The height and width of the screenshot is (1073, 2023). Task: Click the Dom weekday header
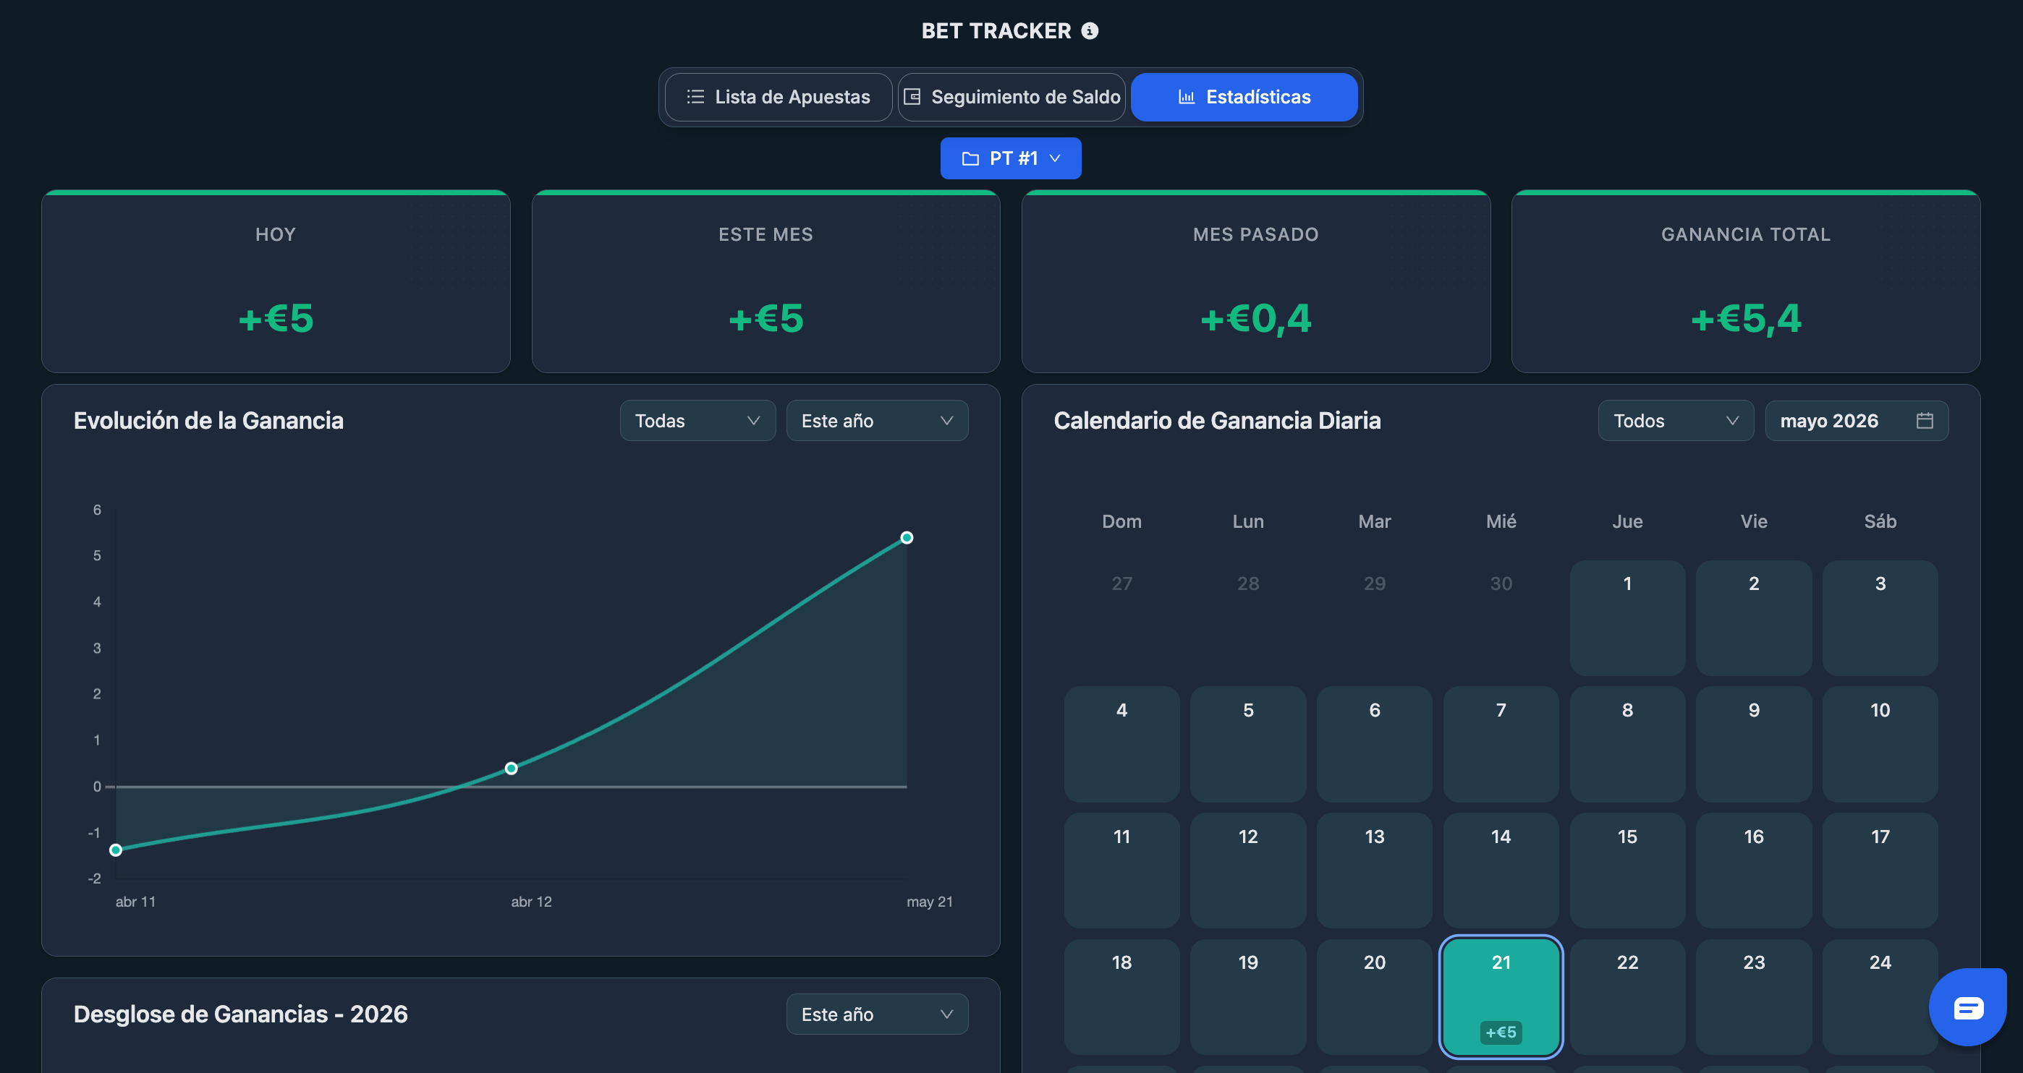pos(1121,521)
